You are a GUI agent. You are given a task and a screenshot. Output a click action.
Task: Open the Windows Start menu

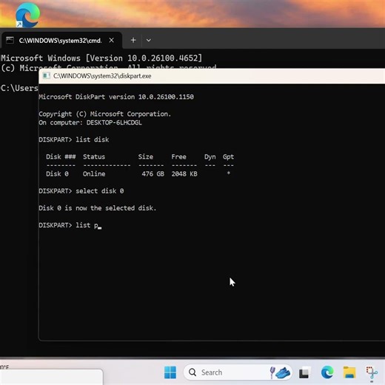170,372
